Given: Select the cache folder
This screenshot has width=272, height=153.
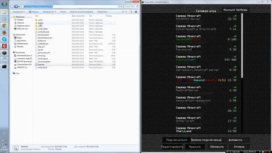Looking at the screenshot, I should (x=40, y=20).
